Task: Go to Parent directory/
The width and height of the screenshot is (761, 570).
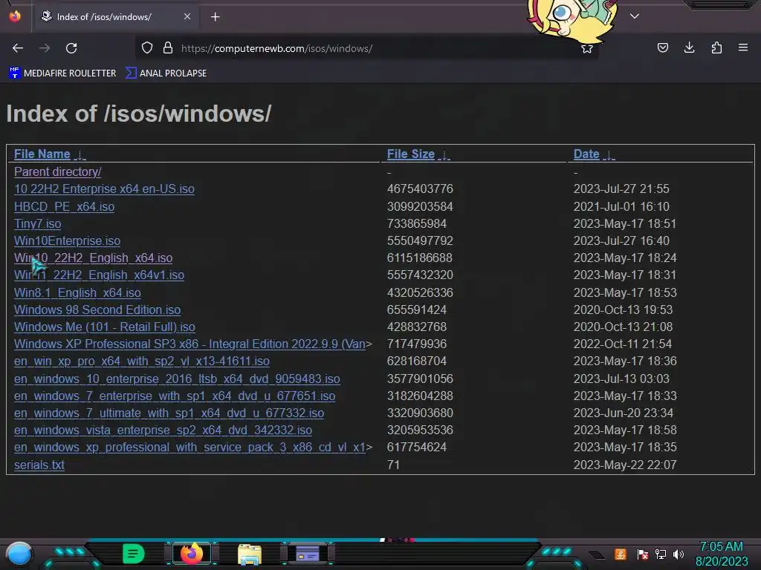Action: pyautogui.click(x=57, y=171)
